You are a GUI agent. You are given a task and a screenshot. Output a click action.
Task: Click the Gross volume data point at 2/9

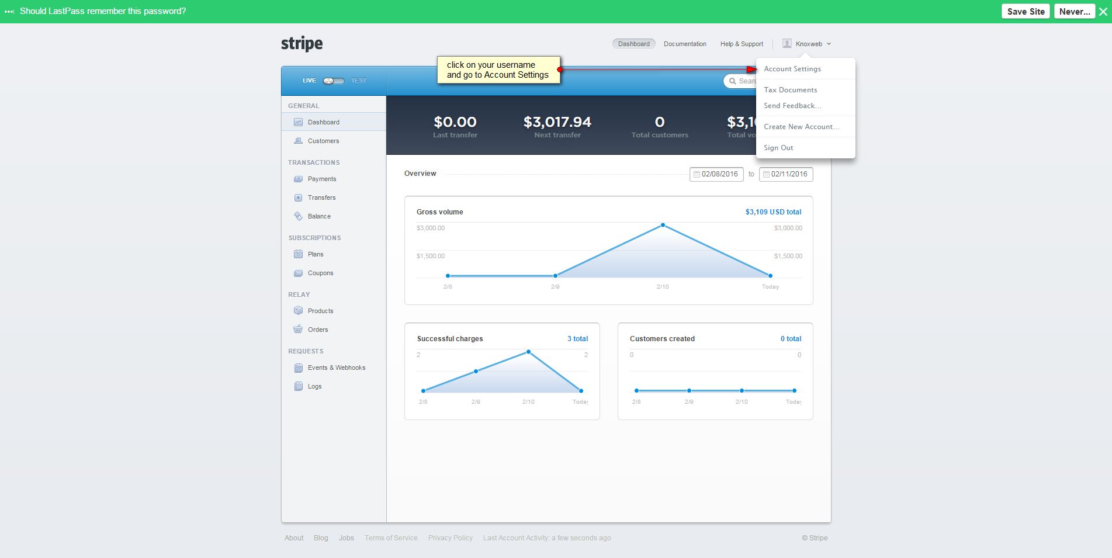pyautogui.click(x=555, y=276)
